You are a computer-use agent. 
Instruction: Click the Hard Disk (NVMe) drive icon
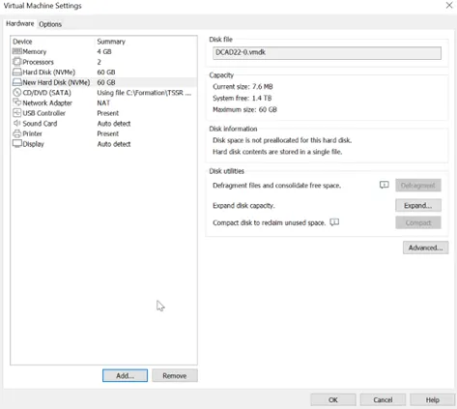17,72
